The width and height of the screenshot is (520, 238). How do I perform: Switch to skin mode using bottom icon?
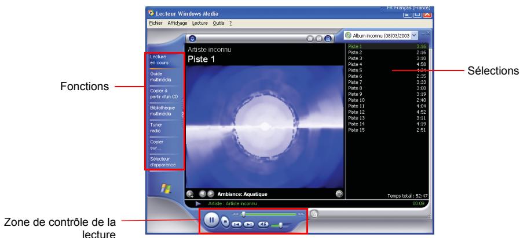click(x=314, y=214)
